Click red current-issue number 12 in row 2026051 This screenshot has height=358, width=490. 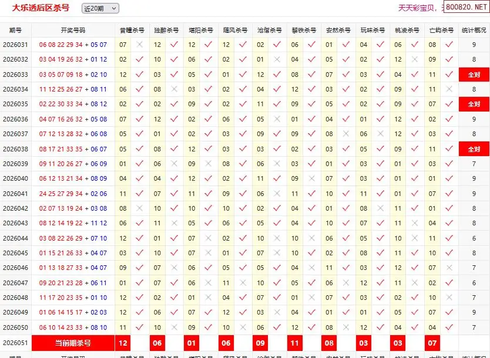point(123,343)
